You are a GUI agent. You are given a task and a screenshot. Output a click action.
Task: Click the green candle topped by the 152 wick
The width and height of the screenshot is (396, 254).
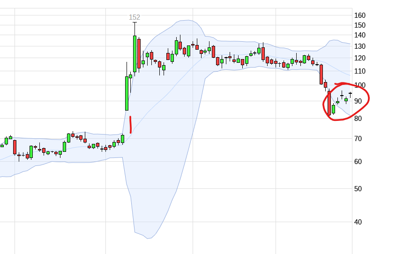[134, 54]
